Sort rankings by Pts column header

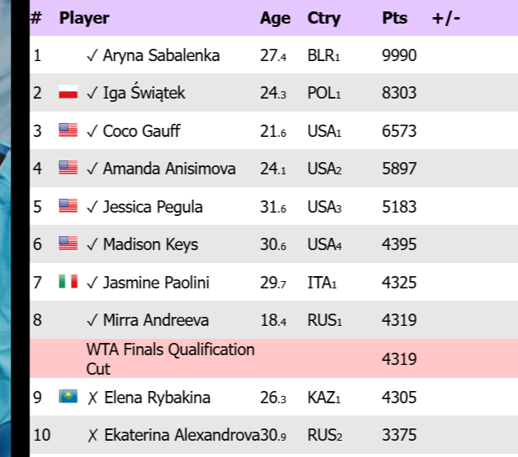pos(395,18)
